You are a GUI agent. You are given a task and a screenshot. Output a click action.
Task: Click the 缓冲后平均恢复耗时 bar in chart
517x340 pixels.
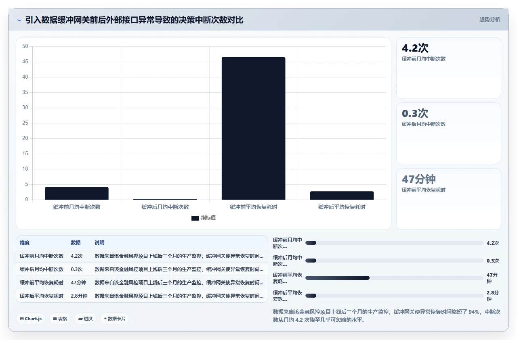click(342, 196)
